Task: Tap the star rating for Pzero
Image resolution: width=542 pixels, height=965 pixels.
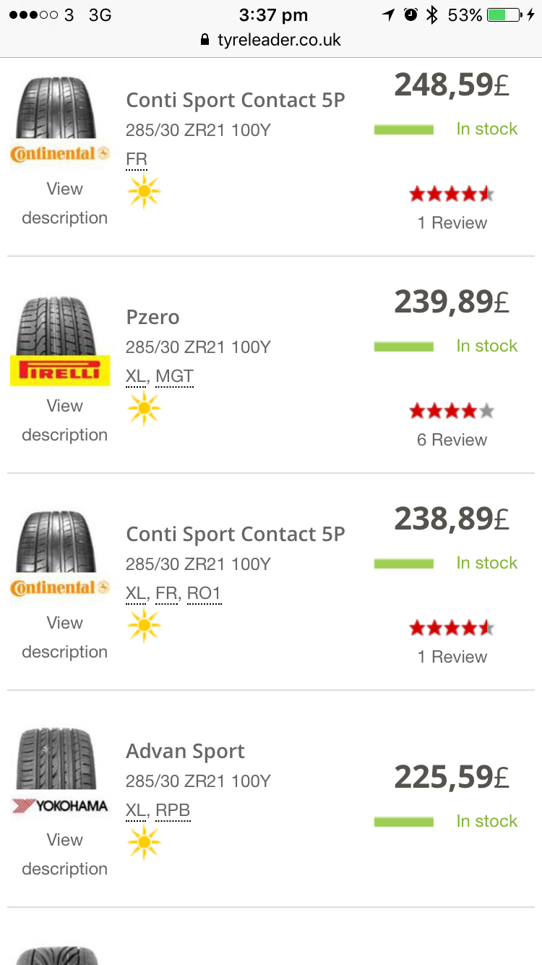Action: [452, 412]
